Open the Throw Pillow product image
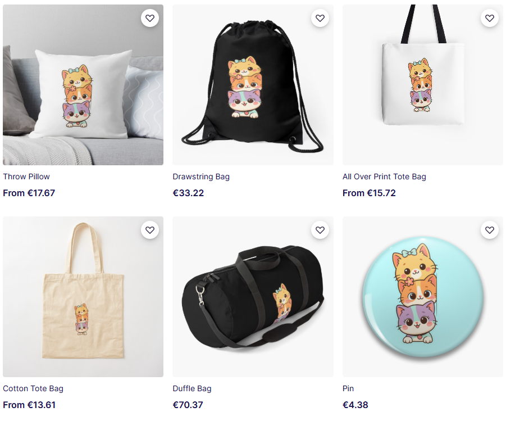 tap(83, 85)
